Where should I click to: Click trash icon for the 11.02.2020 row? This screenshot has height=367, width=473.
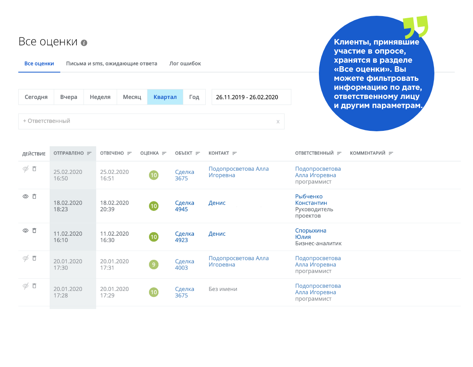pyautogui.click(x=34, y=231)
